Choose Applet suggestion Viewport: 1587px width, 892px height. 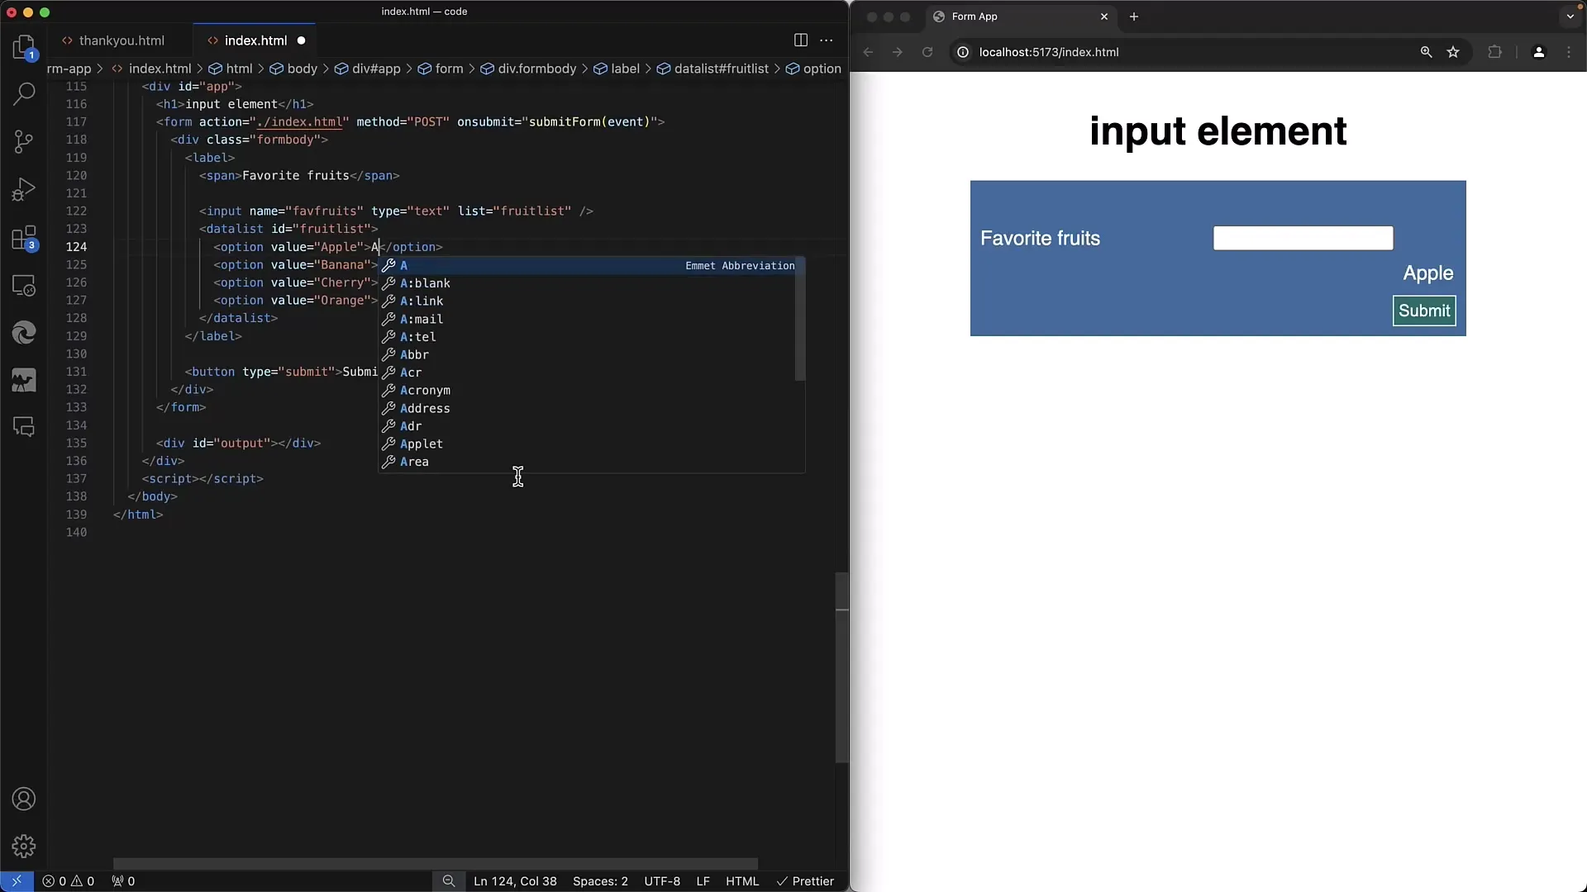[587, 444]
